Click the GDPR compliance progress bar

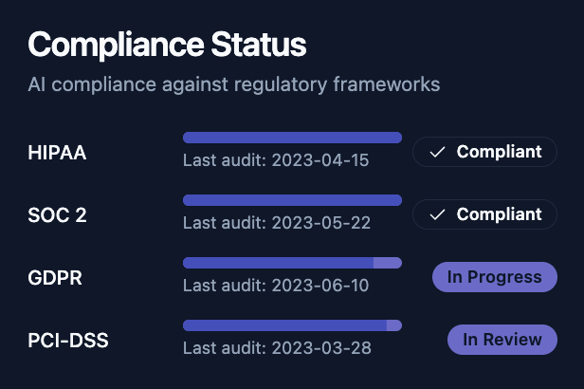(292, 263)
